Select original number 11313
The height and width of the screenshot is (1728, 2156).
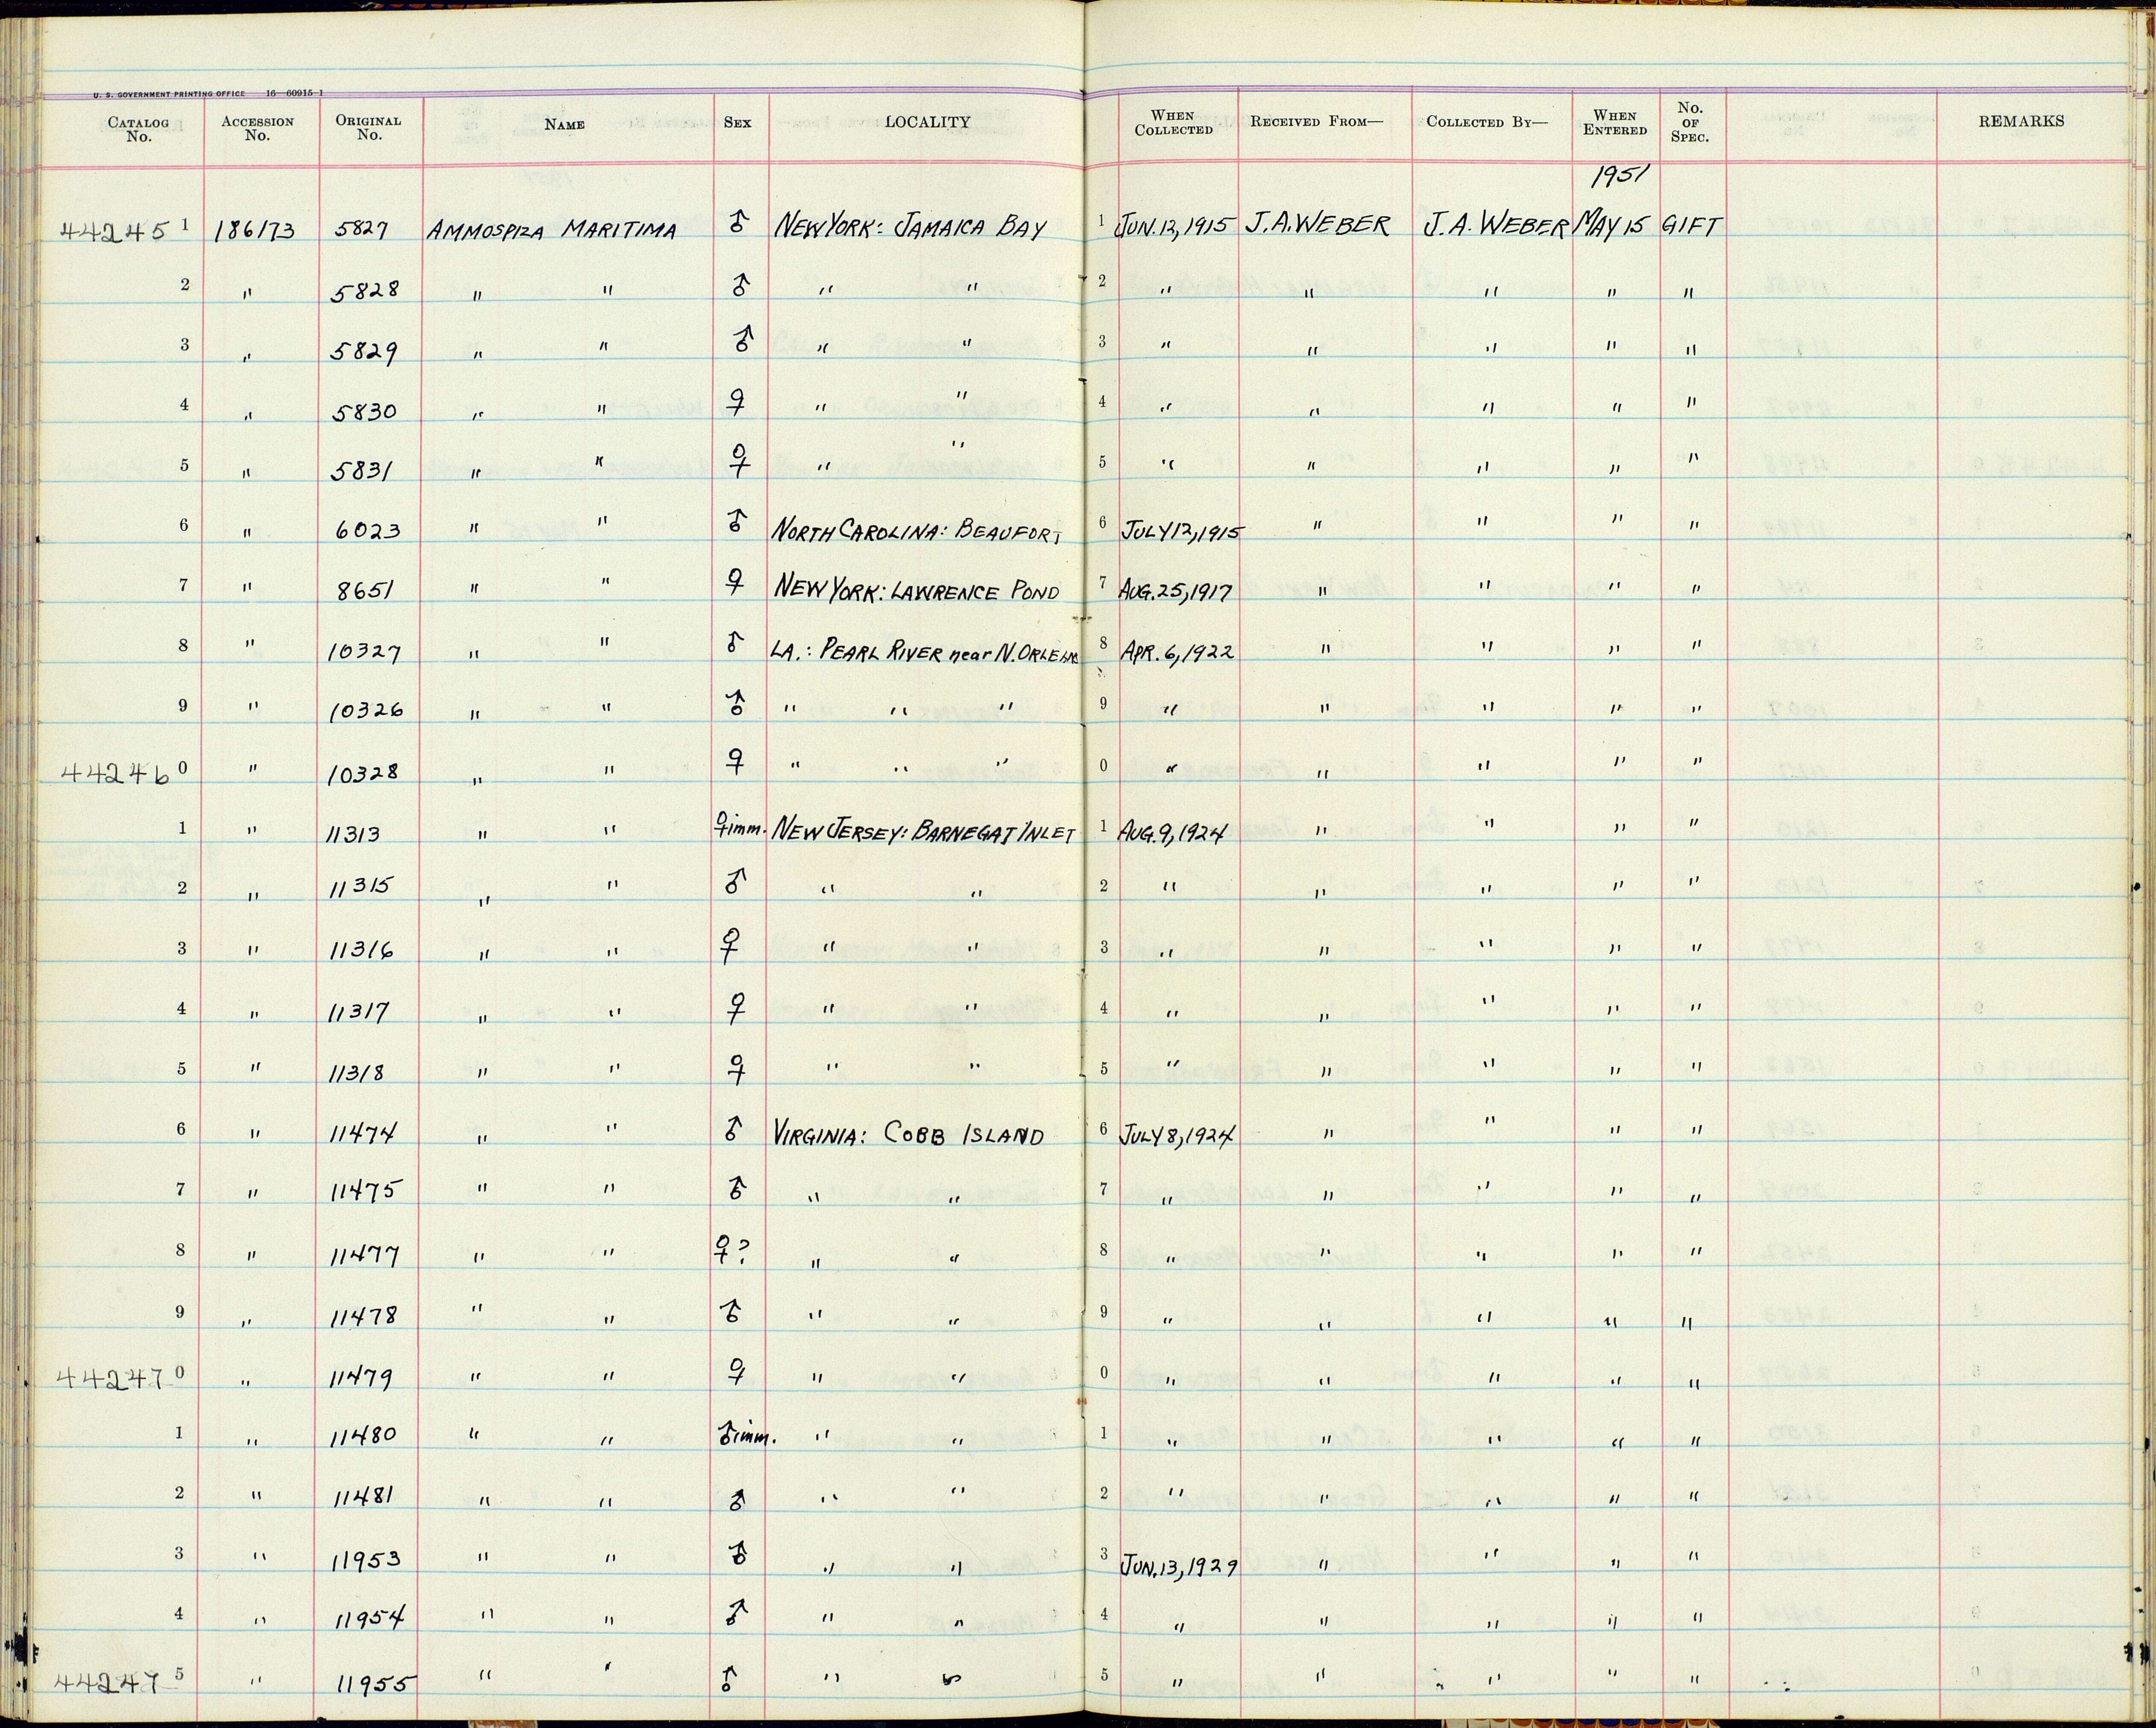click(355, 833)
